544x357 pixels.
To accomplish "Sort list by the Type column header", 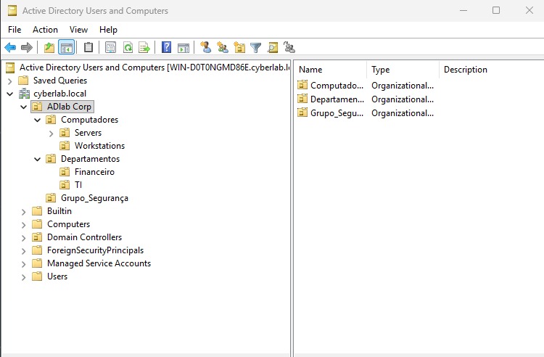I will point(403,70).
